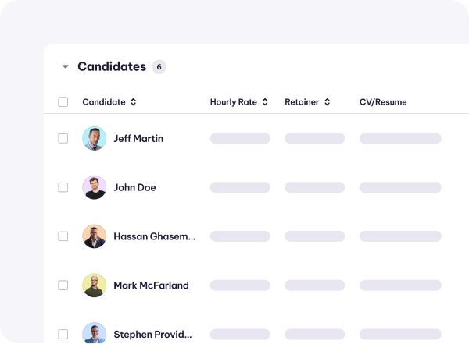
Task: Sort by Candidate column arrows
Action: click(x=134, y=102)
